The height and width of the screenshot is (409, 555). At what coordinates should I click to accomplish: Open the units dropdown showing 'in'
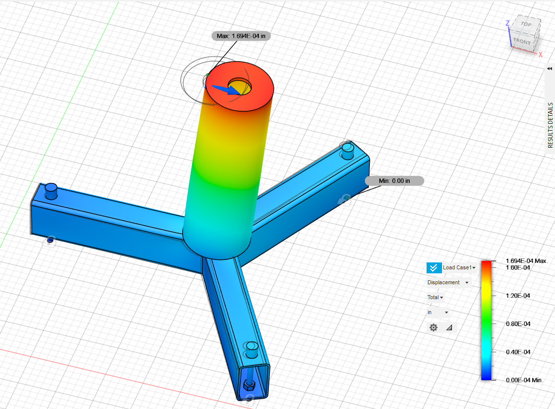point(438,312)
